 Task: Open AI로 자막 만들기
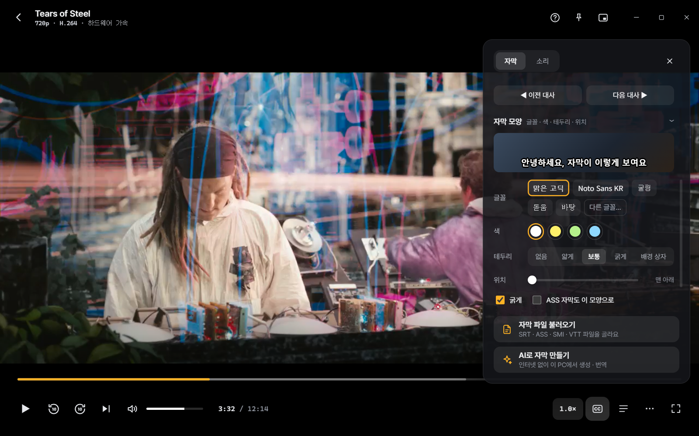tap(586, 360)
